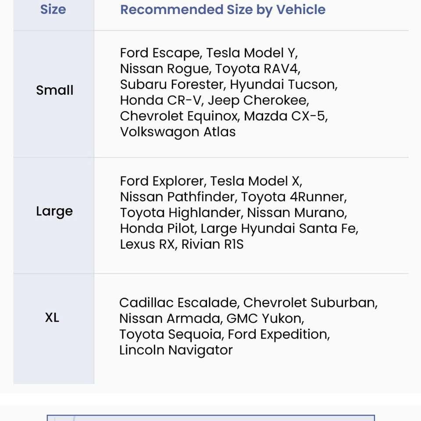Tap the Lincoln Navigator entry
Screen dimensions: 421x421
click(176, 350)
